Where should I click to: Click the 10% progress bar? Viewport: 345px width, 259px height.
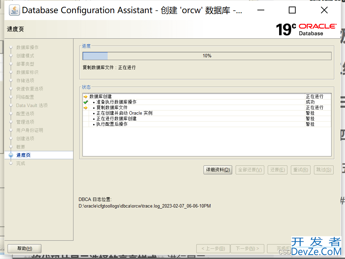tap(207, 56)
